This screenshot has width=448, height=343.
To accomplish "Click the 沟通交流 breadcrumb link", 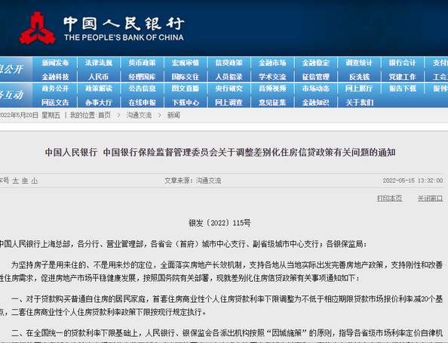I will tap(139, 115).
